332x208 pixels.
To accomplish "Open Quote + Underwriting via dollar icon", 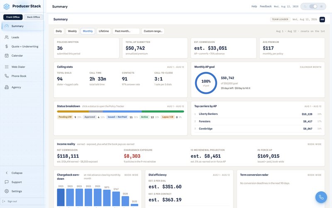I will [7, 46].
